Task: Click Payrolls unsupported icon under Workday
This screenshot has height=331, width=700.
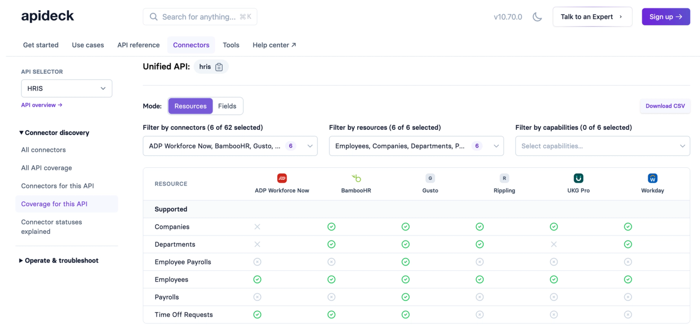Action: [x=628, y=297]
